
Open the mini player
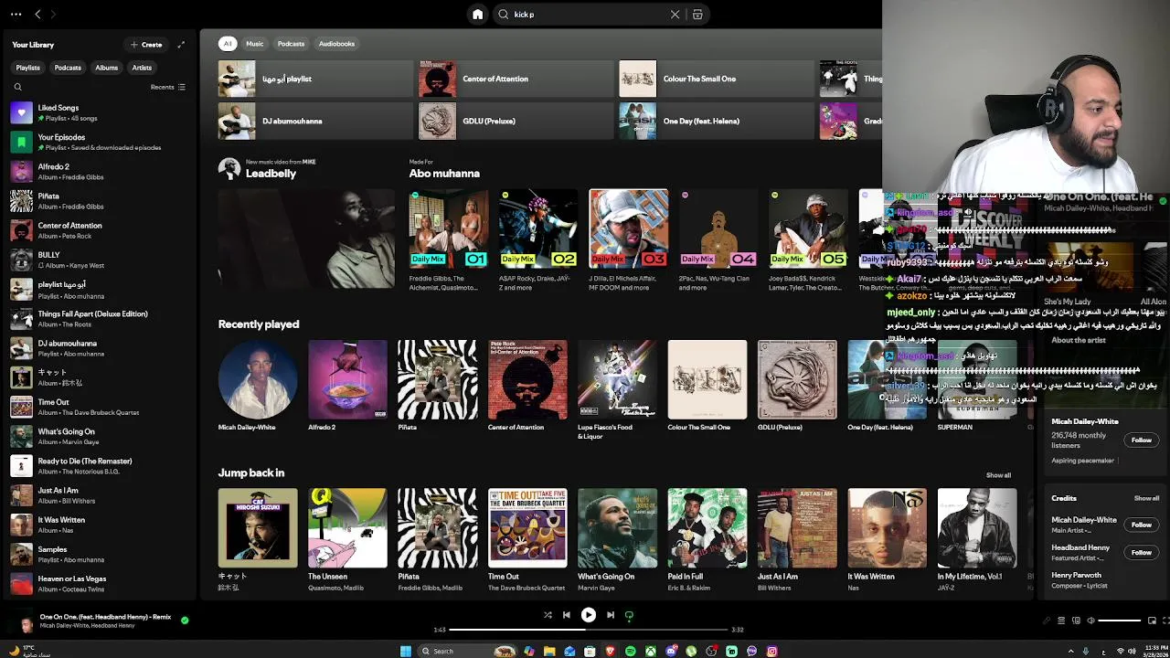[x=1152, y=621]
